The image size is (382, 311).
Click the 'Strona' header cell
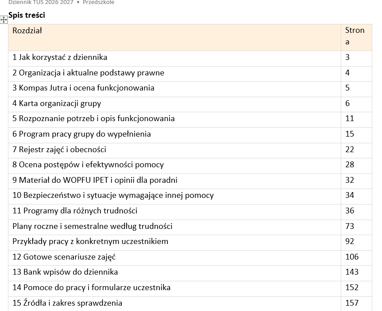click(356, 38)
